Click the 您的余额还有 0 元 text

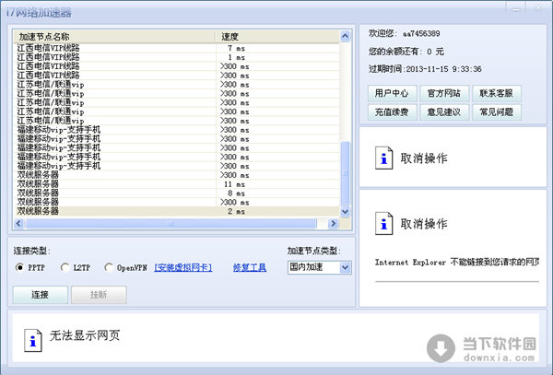pyautogui.click(x=406, y=52)
